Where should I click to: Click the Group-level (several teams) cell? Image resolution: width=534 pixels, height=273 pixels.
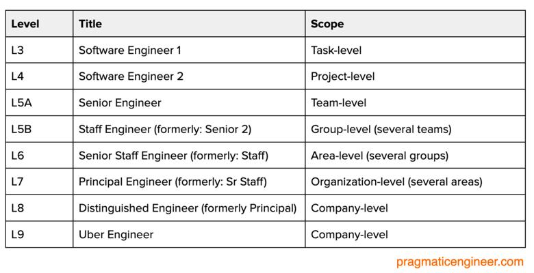click(x=381, y=129)
